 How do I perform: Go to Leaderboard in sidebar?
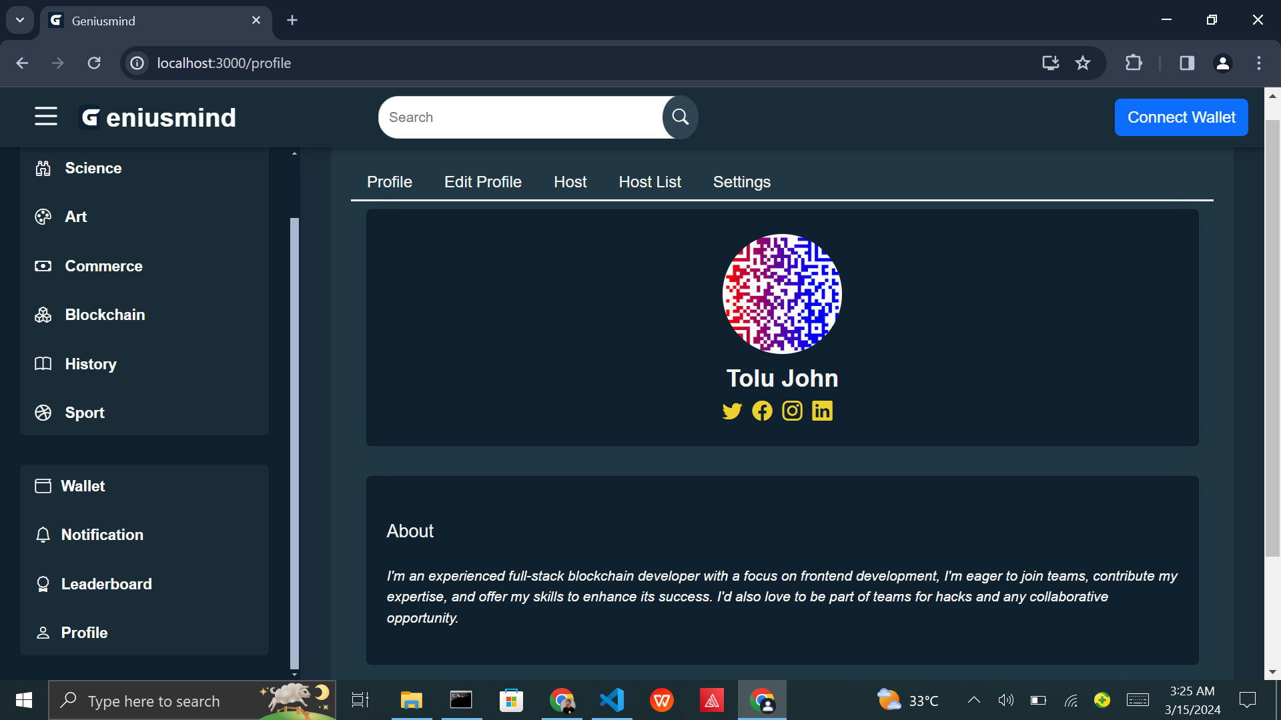(106, 584)
